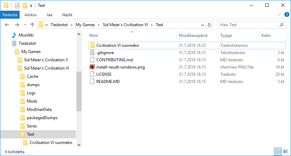The width and height of the screenshot is (291, 156).
Task: Select the file name .gitignore
Action: tap(105, 53)
